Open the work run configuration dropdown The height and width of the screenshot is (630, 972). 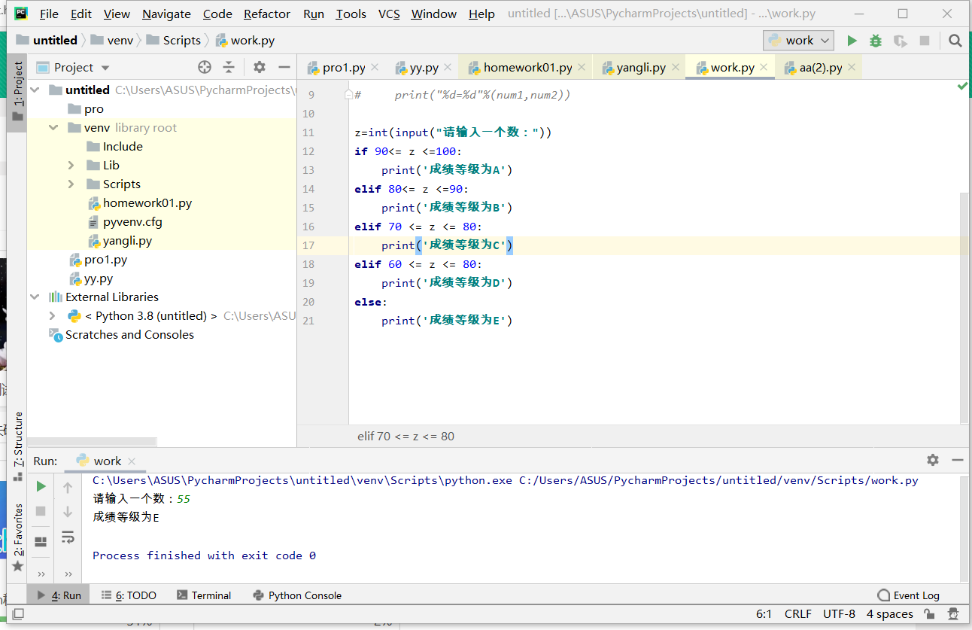(x=798, y=41)
